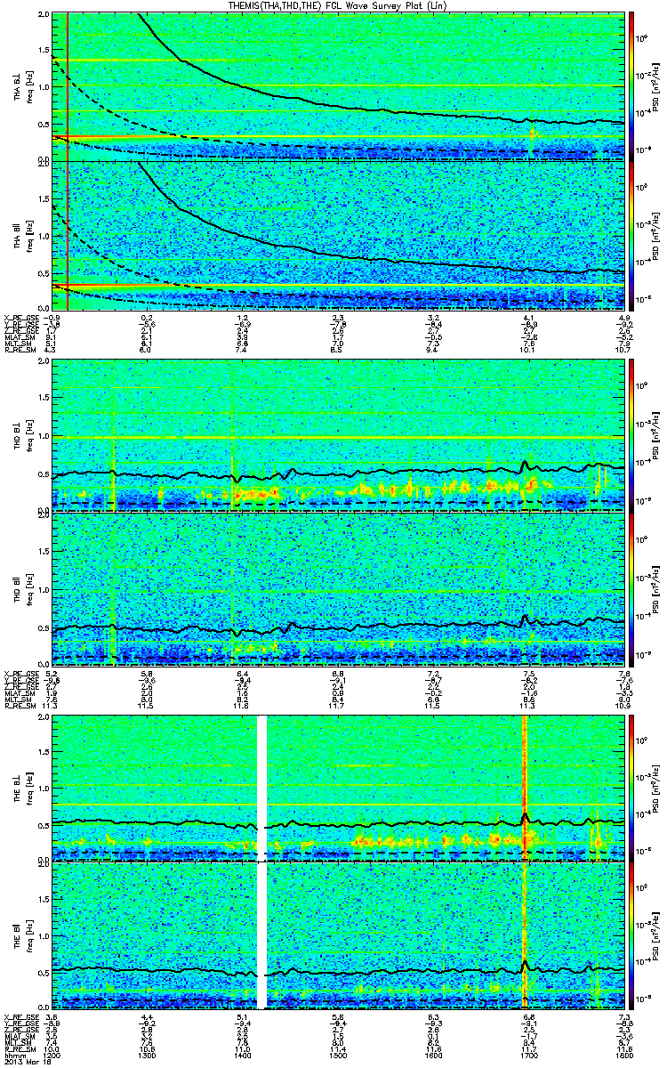
Task: Click the 1500 time tick label
Action: tap(338, 1056)
